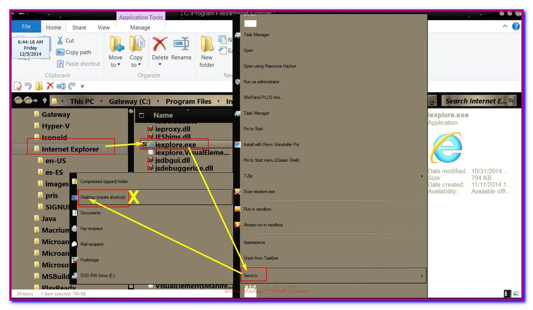This screenshot has width=533, height=310.
Task: Toggle select-all checkbox beside Name header
Action: 142,116
